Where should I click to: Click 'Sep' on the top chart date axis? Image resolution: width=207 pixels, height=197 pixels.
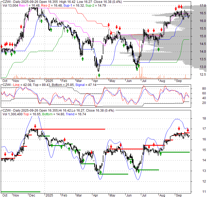179,81
